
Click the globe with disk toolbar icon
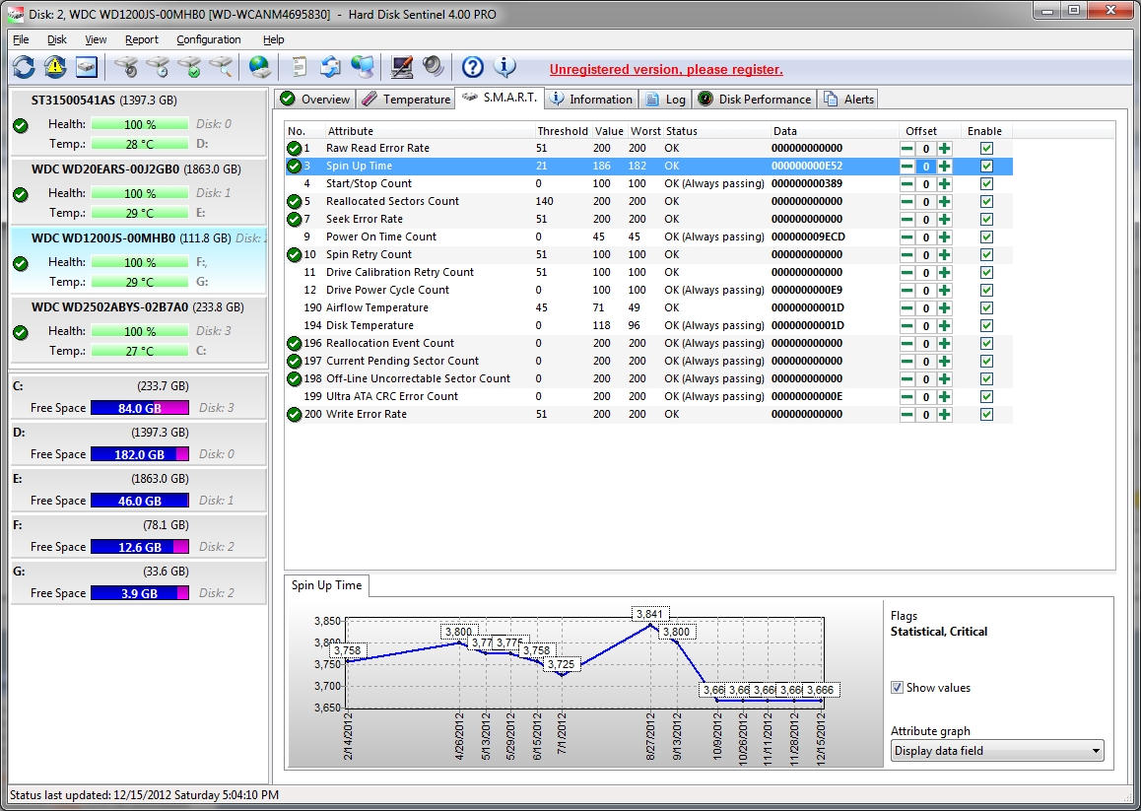[259, 67]
